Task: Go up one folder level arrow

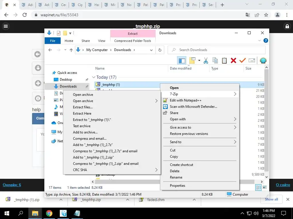Action: pos(71,50)
